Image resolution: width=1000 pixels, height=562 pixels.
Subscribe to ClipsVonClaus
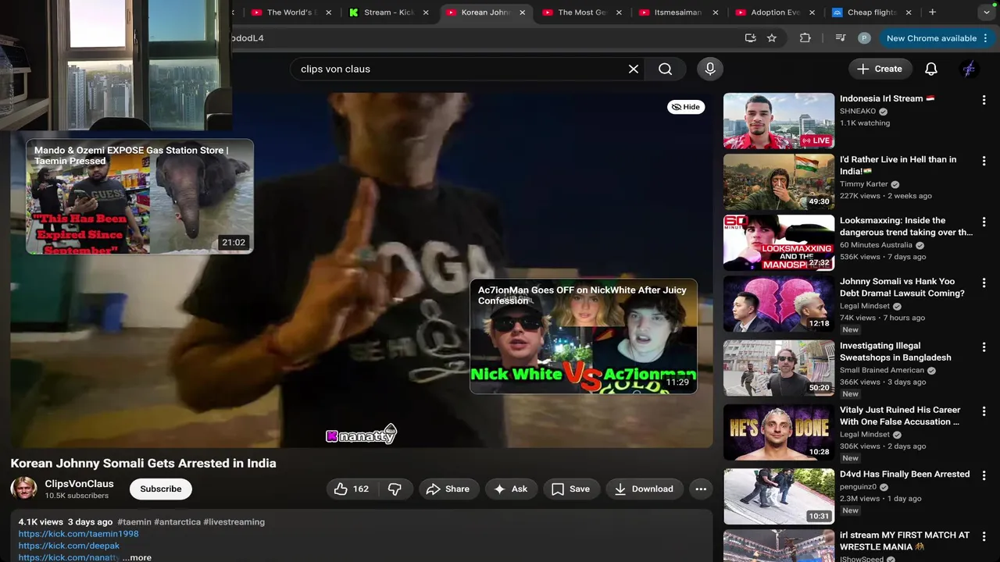(x=161, y=489)
